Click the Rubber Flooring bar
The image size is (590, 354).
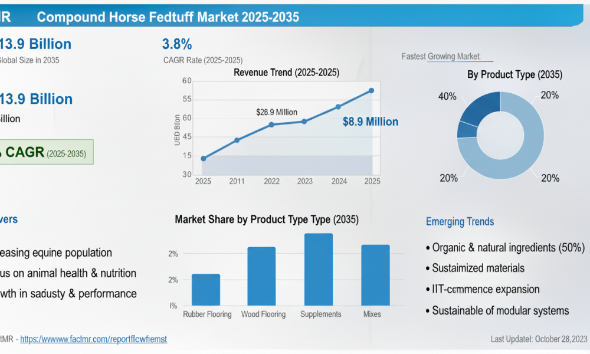[x=206, y=290]
